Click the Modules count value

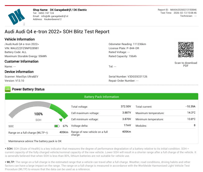(x=194, y=126)
